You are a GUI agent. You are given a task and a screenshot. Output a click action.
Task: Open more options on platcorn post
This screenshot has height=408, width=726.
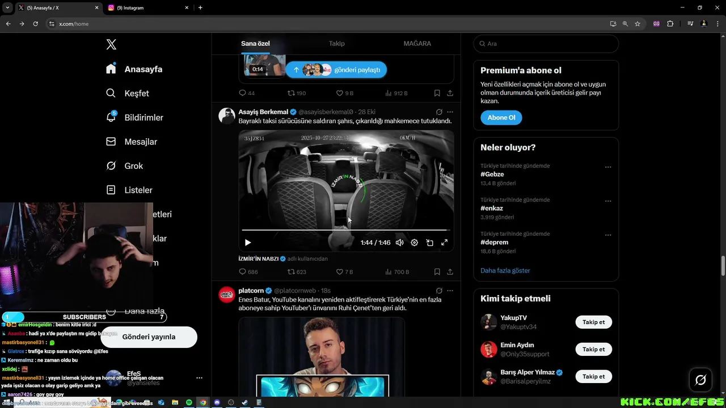point(450,291)
